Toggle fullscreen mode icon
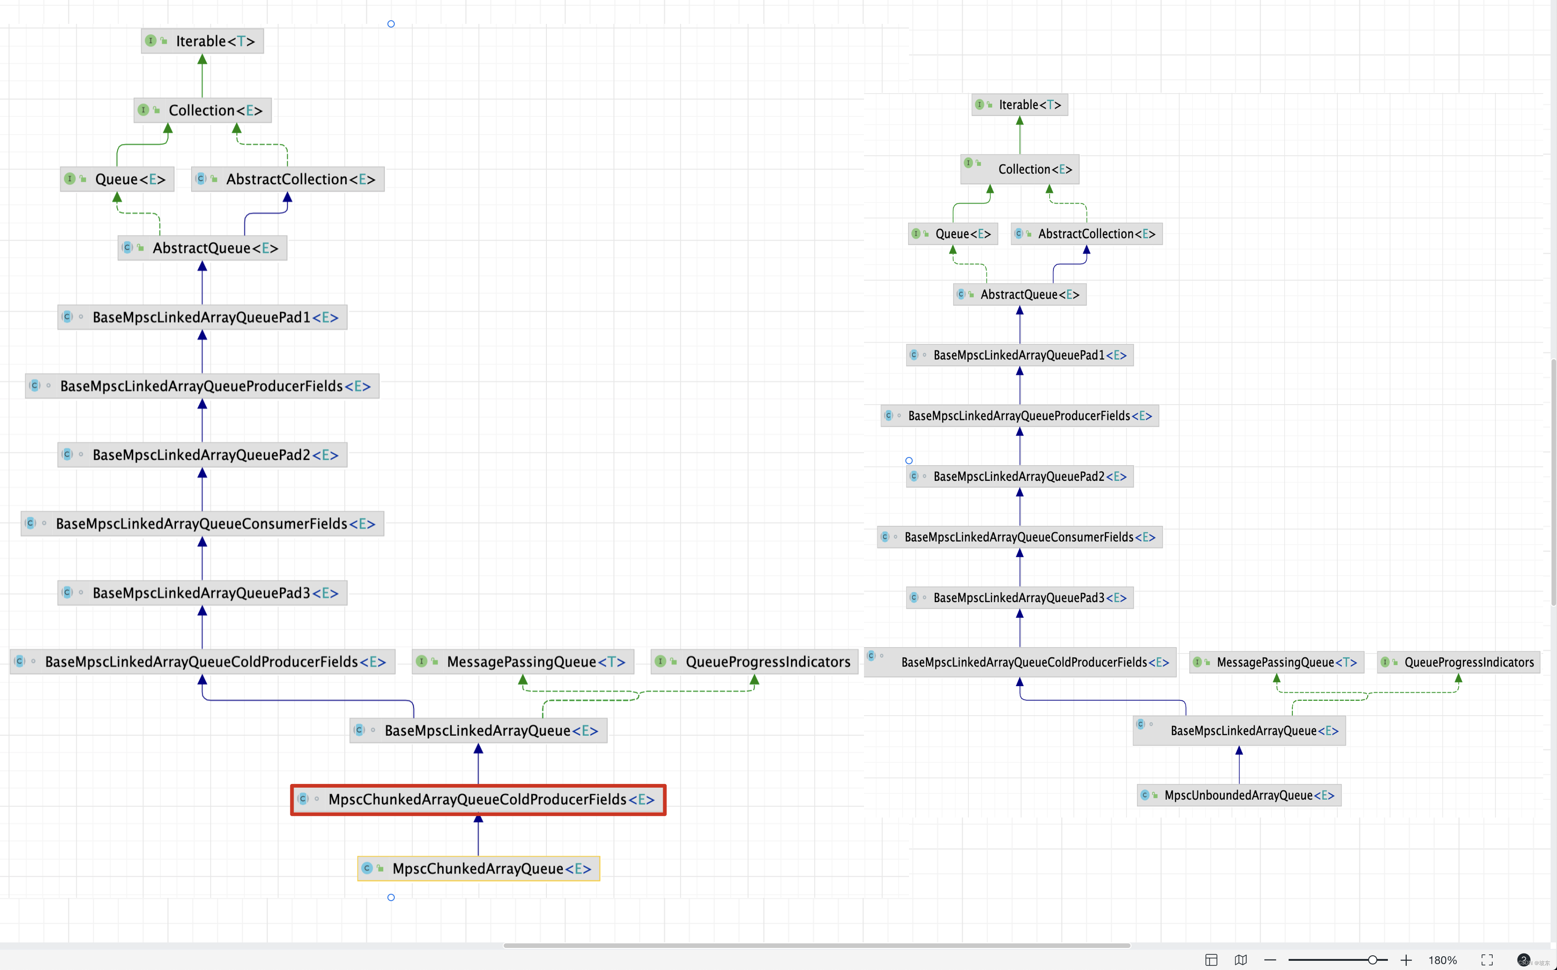Viewport: 1557px width, 970px height. click(x=1487, y=960)
